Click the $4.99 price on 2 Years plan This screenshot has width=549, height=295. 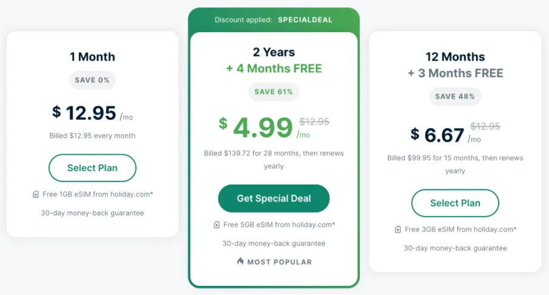coord(256,127)
